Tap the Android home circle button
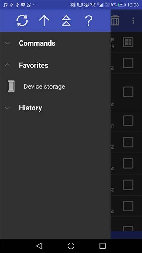 coord(71,246)
